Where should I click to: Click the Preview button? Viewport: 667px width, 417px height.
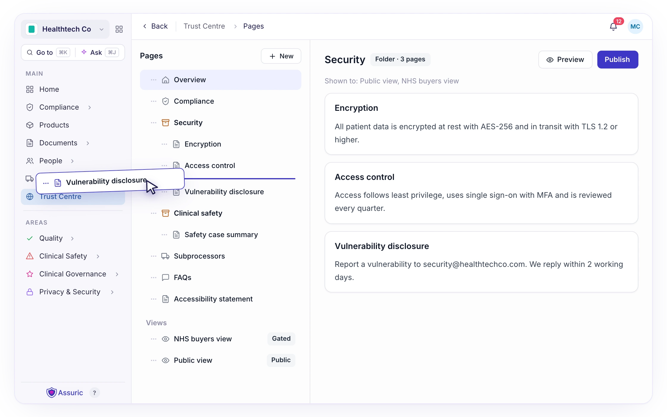point(565,60)
